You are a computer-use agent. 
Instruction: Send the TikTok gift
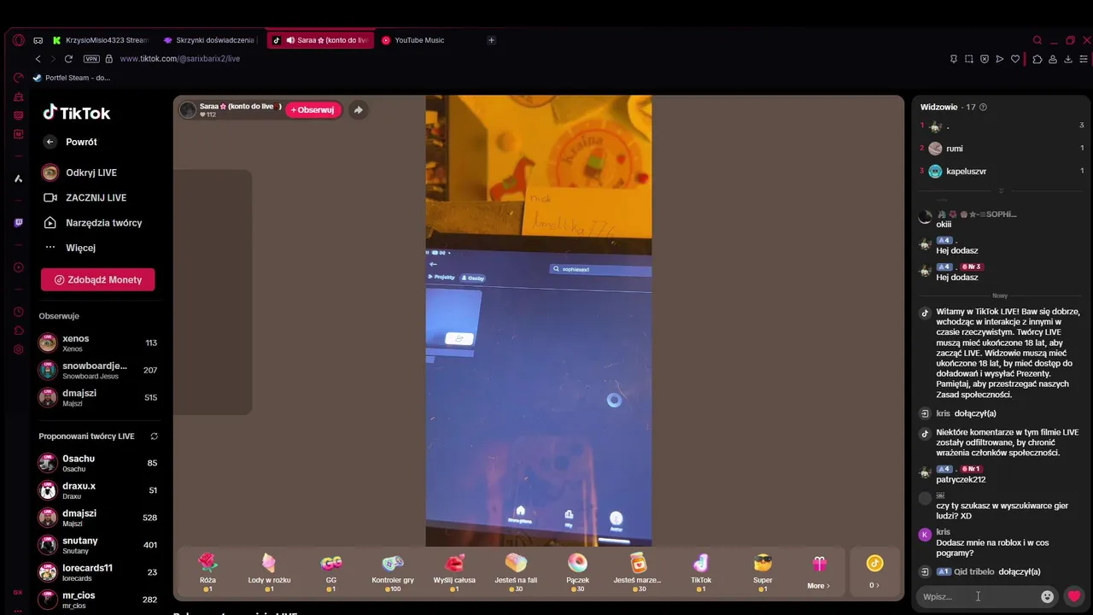click(701, 571)
